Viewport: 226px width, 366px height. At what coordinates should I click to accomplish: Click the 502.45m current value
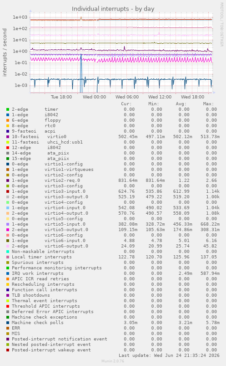click(128, 137)
